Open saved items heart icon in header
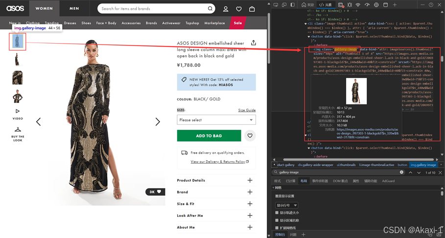The image size is (445, 238). [239, 9]
